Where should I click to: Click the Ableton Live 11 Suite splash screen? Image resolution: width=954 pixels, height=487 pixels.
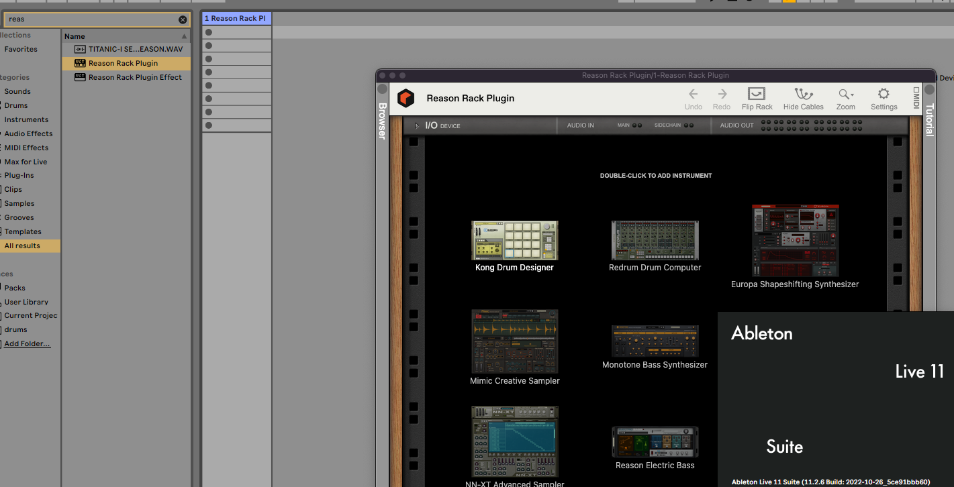836,399
